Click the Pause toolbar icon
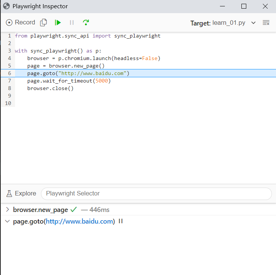 tap(72, 23)
